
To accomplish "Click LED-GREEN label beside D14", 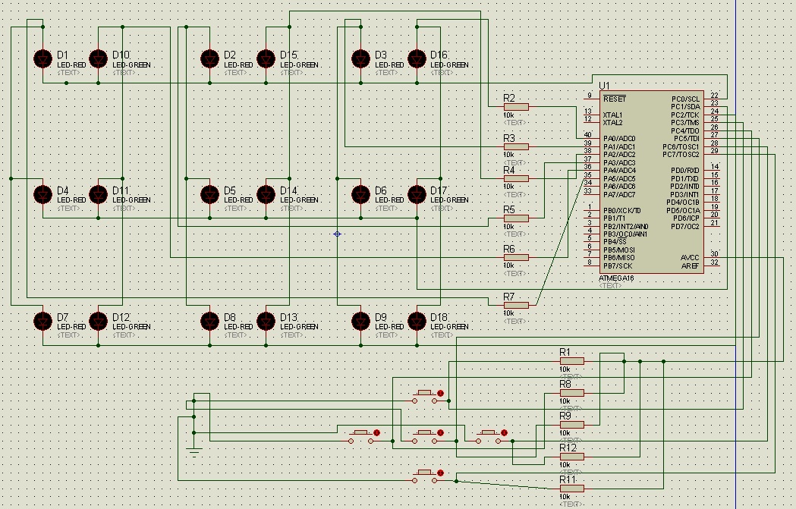I will [x=299, y=200].
